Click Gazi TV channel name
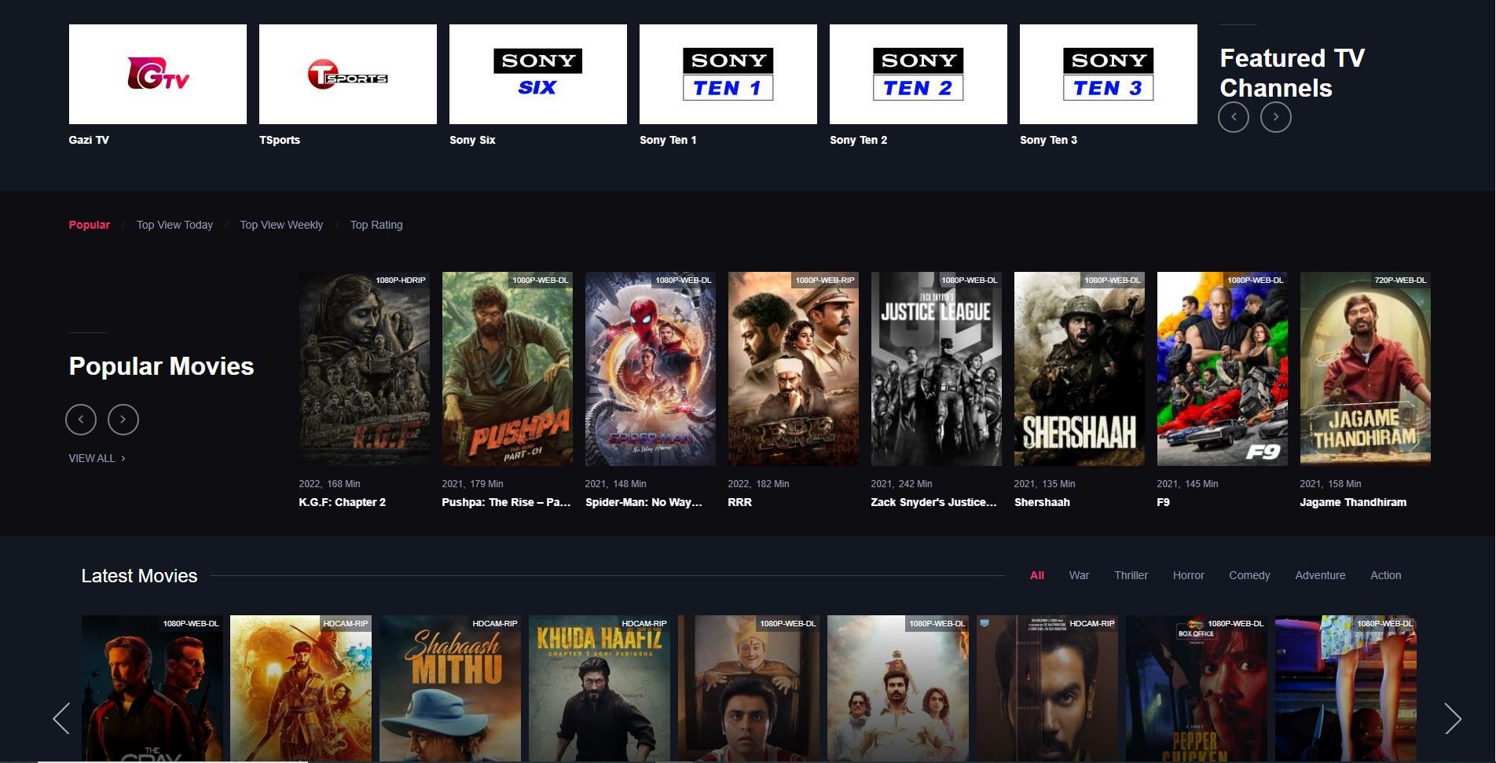Screen dimensions: 1496x763 tap(89, 140)
